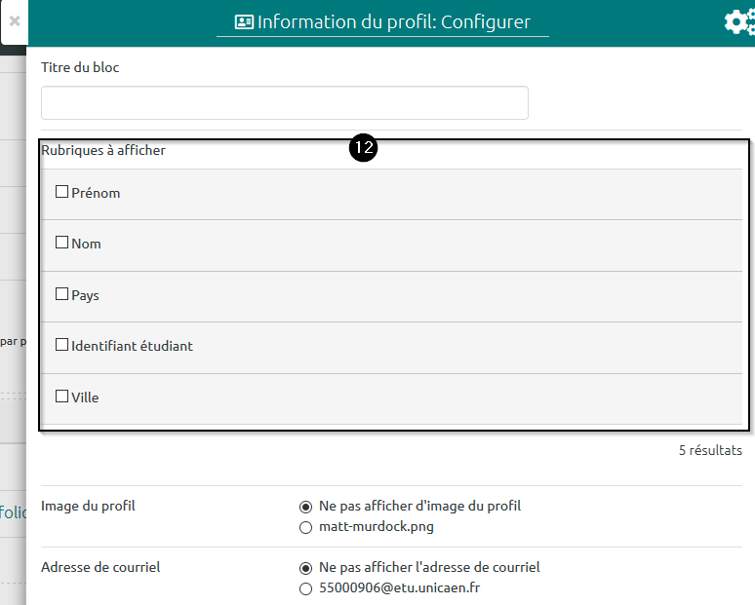Click the black number 12 marker

pyautogui.click(x=364, y=149)
